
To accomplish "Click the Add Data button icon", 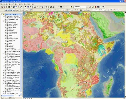I will click(72, 7).
